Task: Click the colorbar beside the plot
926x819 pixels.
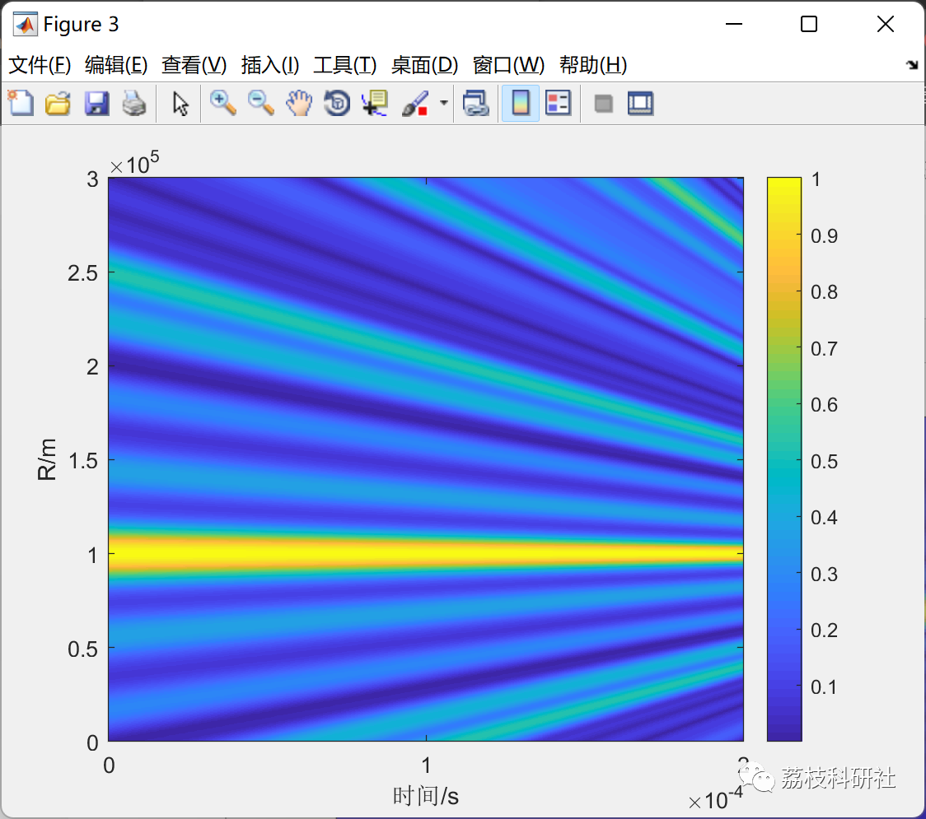Action: tap(784, 459)
